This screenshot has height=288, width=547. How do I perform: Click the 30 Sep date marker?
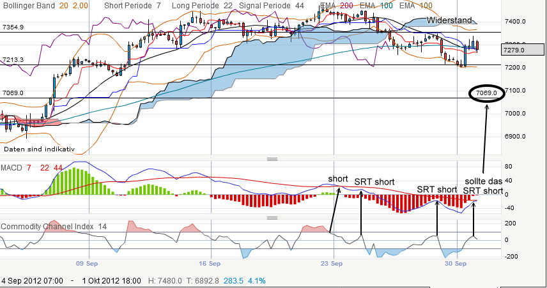point(456,263)
